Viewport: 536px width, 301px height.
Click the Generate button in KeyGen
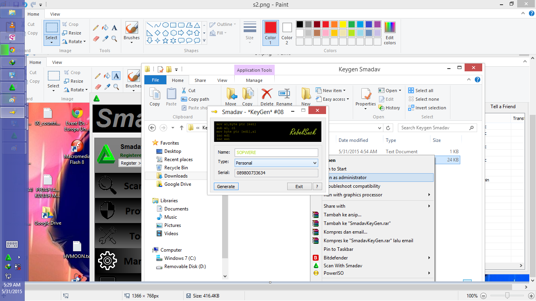pyautogui.click(x=226, y=187)
